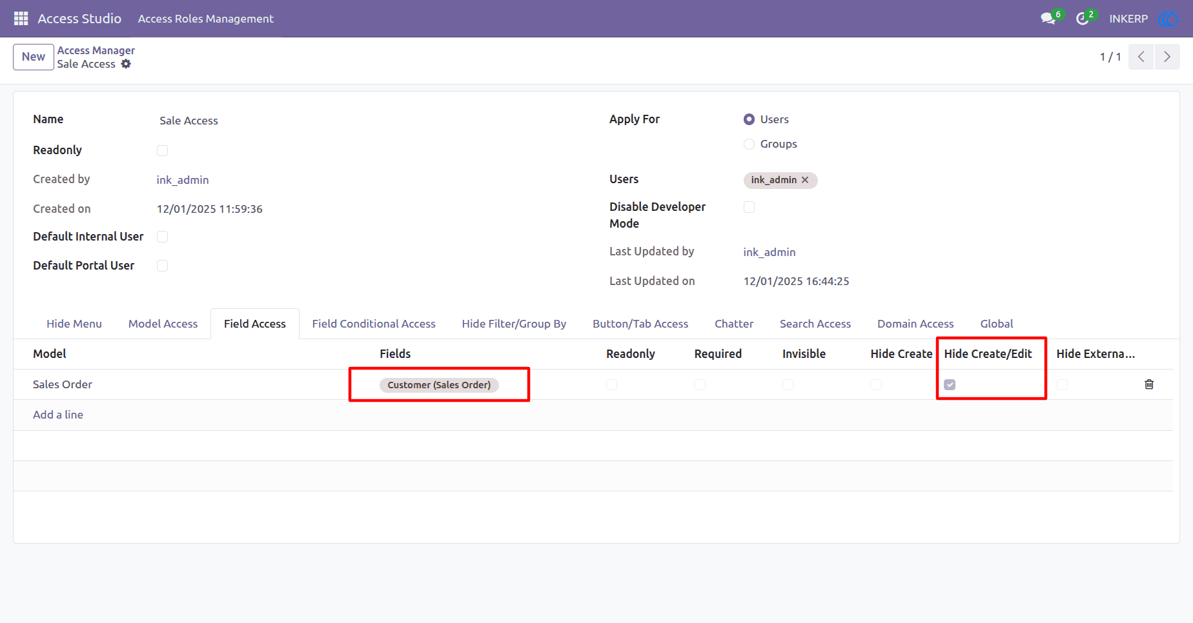Viewport: 1193px width, 623px height.
Task: Open the INKERP company switcher
Action: (1128, 19)
